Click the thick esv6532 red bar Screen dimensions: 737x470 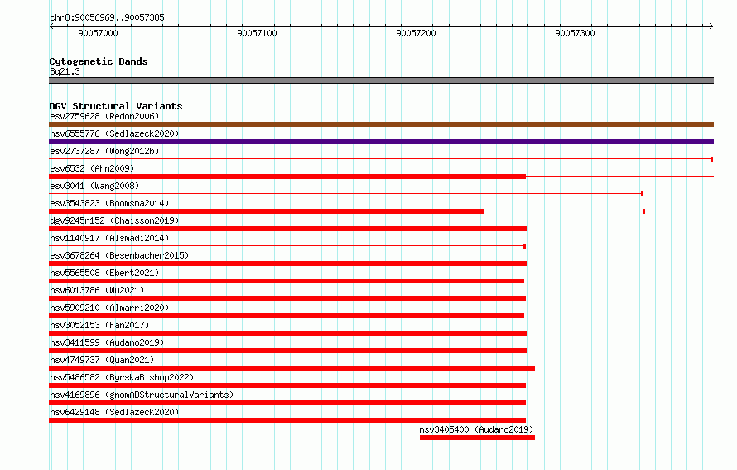coord(287,177)
